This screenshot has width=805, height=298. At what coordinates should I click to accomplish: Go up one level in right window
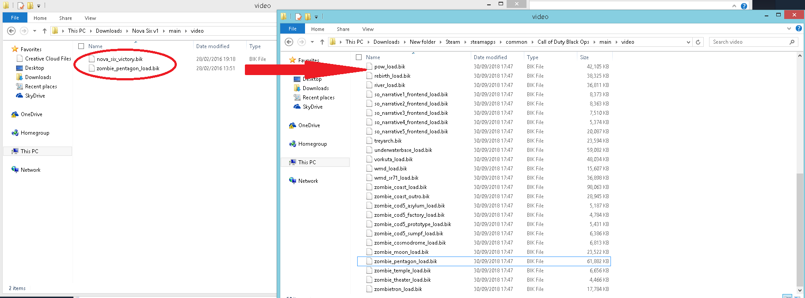click(x=322, y=42)
